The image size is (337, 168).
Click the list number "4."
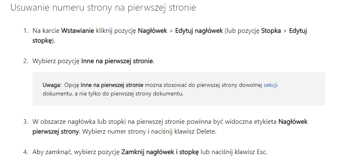26,152
